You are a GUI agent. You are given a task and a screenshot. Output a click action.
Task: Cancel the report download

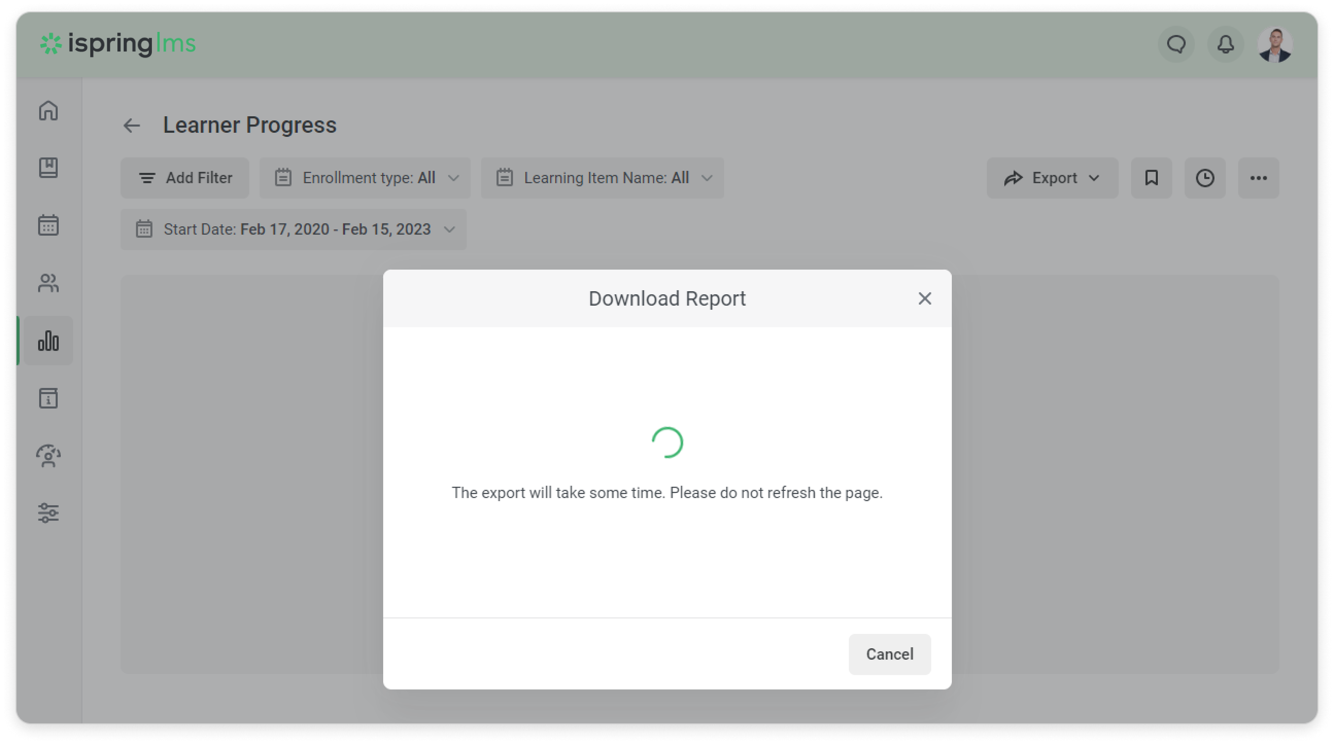[889, 654]
